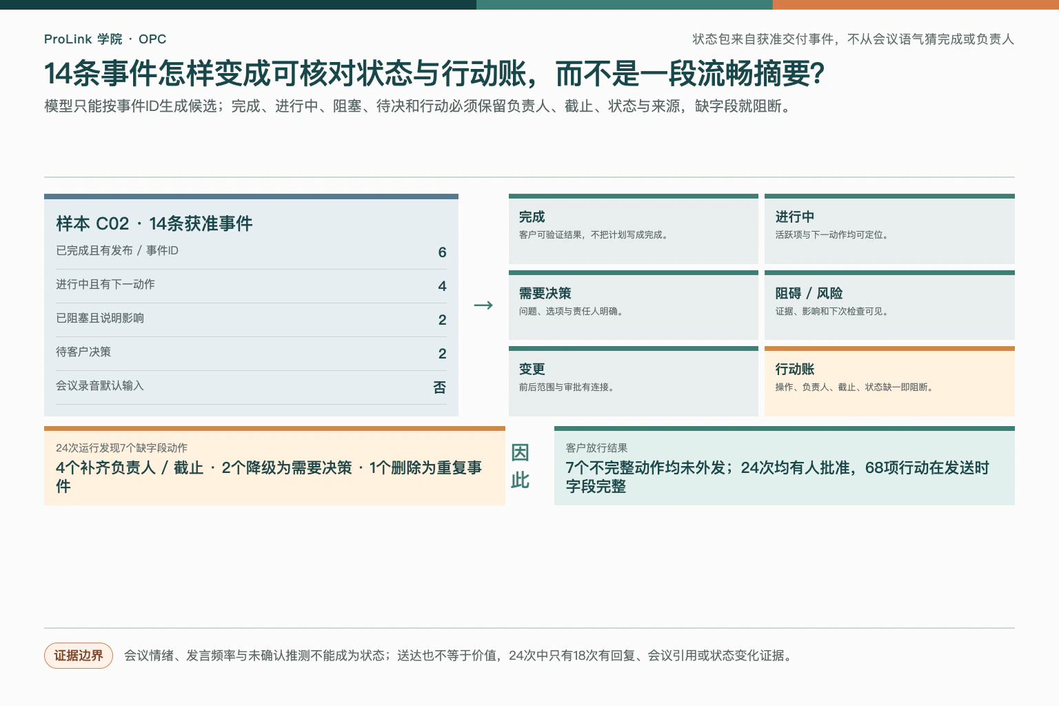The height and width of the screenshot is (706, 1059).
Task: Click description 客户可验证结果，不把计划写成完成
Action: coord(594,235)
